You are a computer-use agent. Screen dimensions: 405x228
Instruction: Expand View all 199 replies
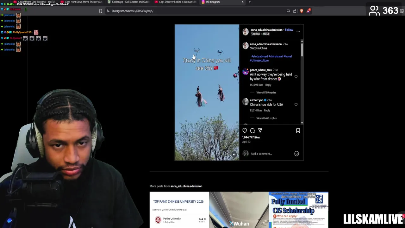click(x=266, y=92)
